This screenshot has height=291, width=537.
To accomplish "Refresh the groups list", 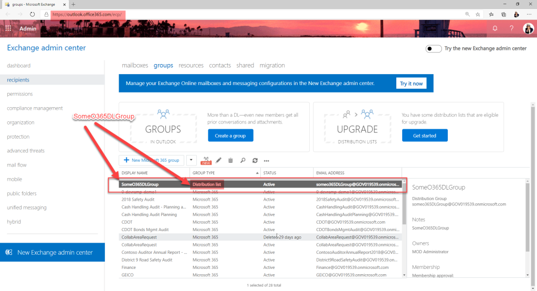I will 255,160.
